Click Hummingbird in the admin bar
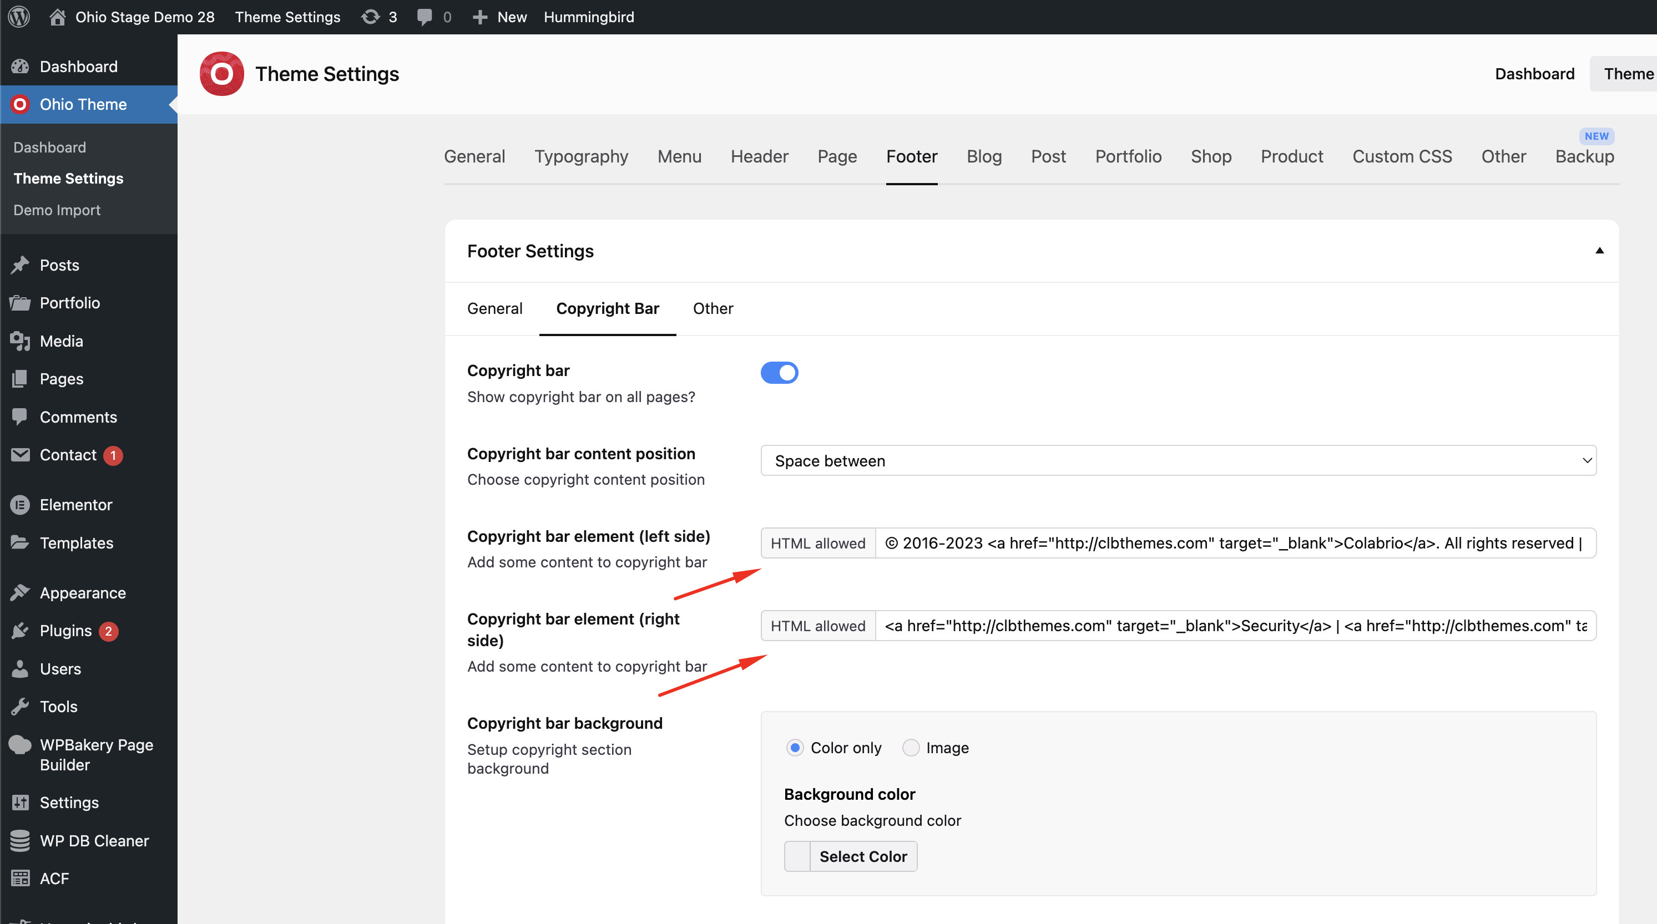 [589, 17]
